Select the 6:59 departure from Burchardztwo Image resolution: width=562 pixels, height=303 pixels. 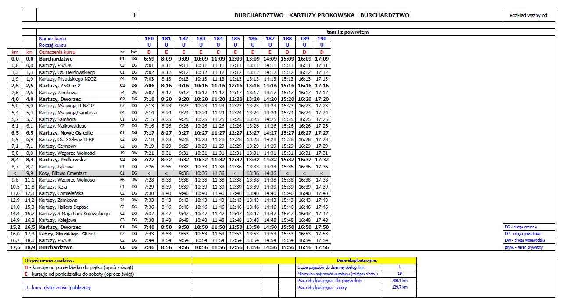(149, 59)
